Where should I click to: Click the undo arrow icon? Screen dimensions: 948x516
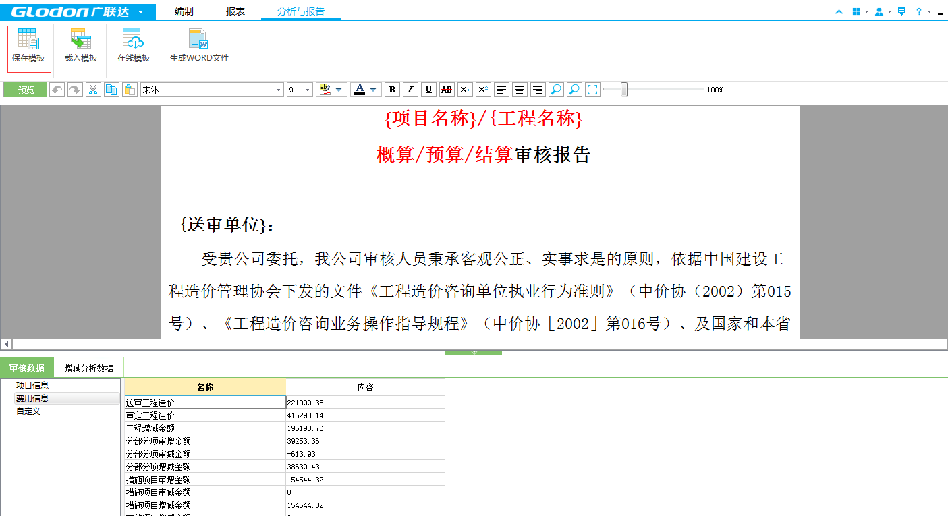click(x=57, y=90)
